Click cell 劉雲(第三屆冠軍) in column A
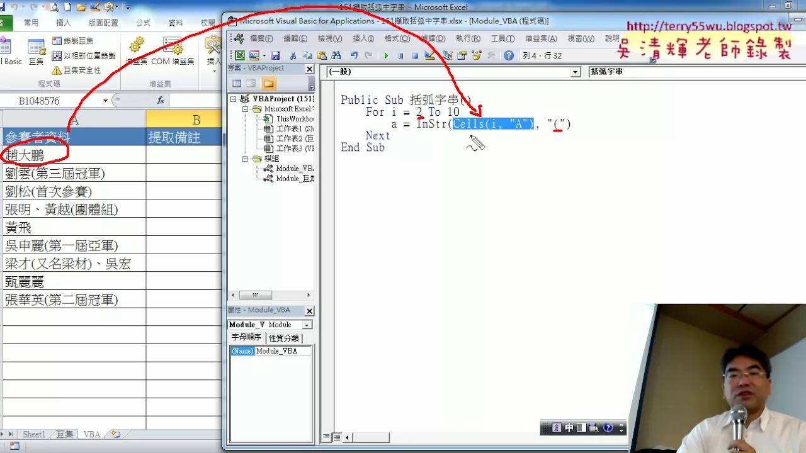 coord(74,173)
